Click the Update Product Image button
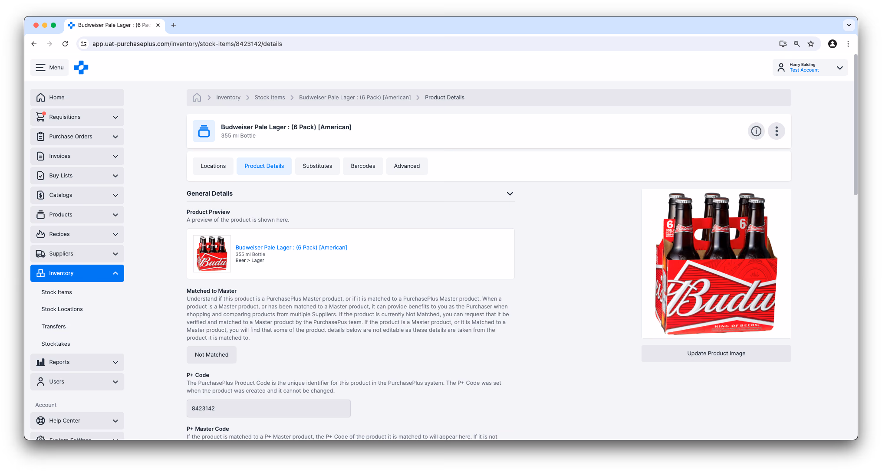Screen dimensions: 882x472 (716, 354)
